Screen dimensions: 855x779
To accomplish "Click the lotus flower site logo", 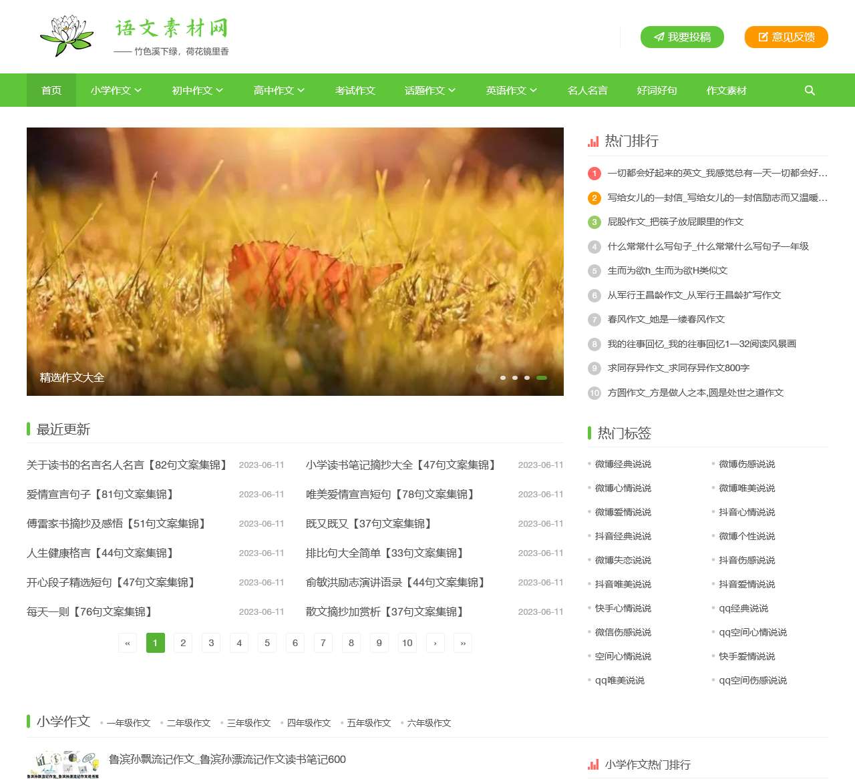I will click(x=66, y=37).
